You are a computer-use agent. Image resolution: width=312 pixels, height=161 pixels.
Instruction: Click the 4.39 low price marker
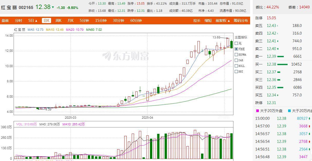pos(48,109)
